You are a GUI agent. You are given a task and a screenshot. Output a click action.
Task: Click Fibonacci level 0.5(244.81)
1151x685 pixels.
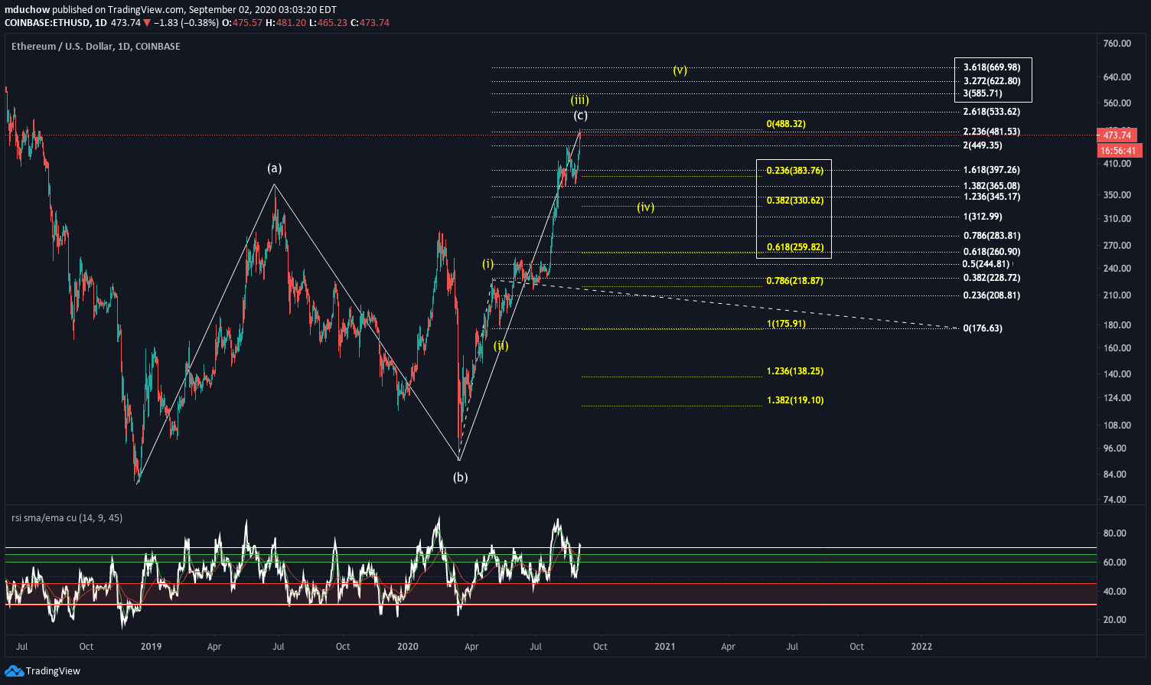pos(986,264)
